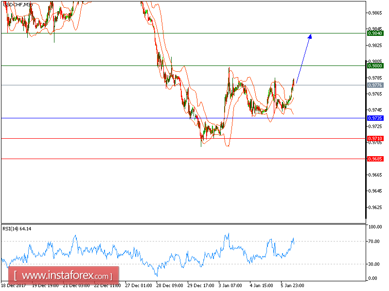Toggle the green horizontal resistance line
389x291 pixels.
tap(194, 33)
